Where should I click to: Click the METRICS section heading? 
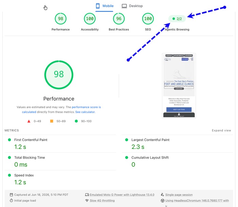(x=12, y=131)
